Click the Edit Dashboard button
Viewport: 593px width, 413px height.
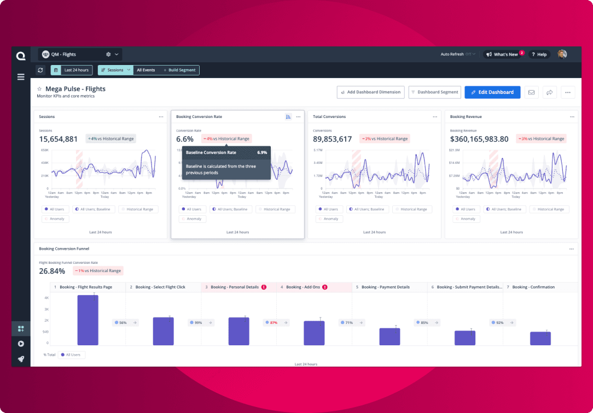(x=492, y=92)
